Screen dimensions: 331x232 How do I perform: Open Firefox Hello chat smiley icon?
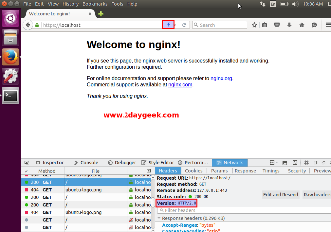tap(314, 25)
